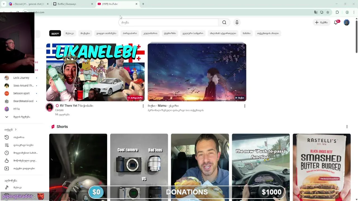Viewport: 358px width, 201px height.
Task: Click the Create (შექმნა) button
Action: pyautogui.click(x=321, y=22)
